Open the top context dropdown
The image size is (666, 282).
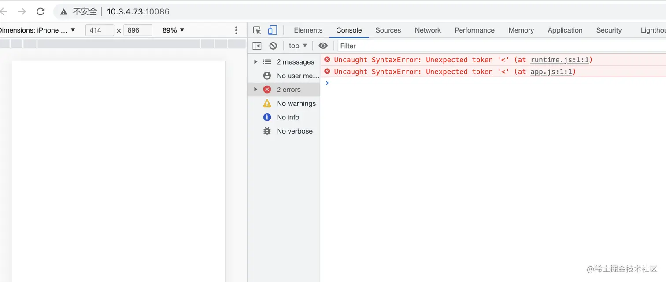click(x=298, y=46)
